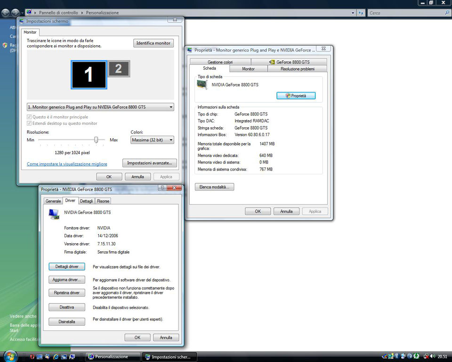Click the blue 'a' tray icon
This screenshot has width=452, height=362.
coord(410,356)
